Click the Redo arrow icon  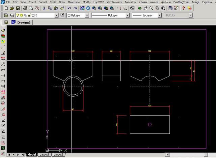coord(76,8)
